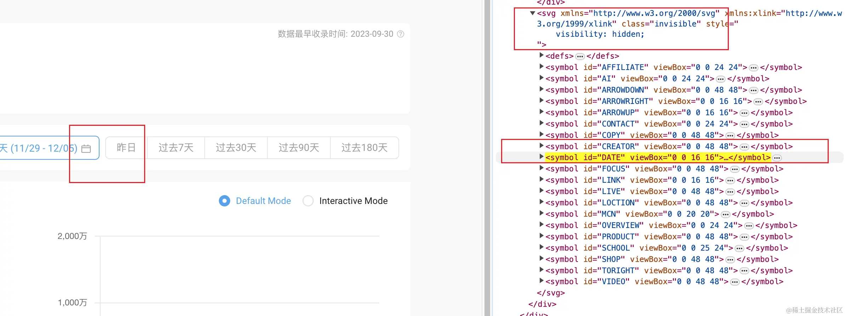
Task: Expand the AI symbol node
Action: 541,78
